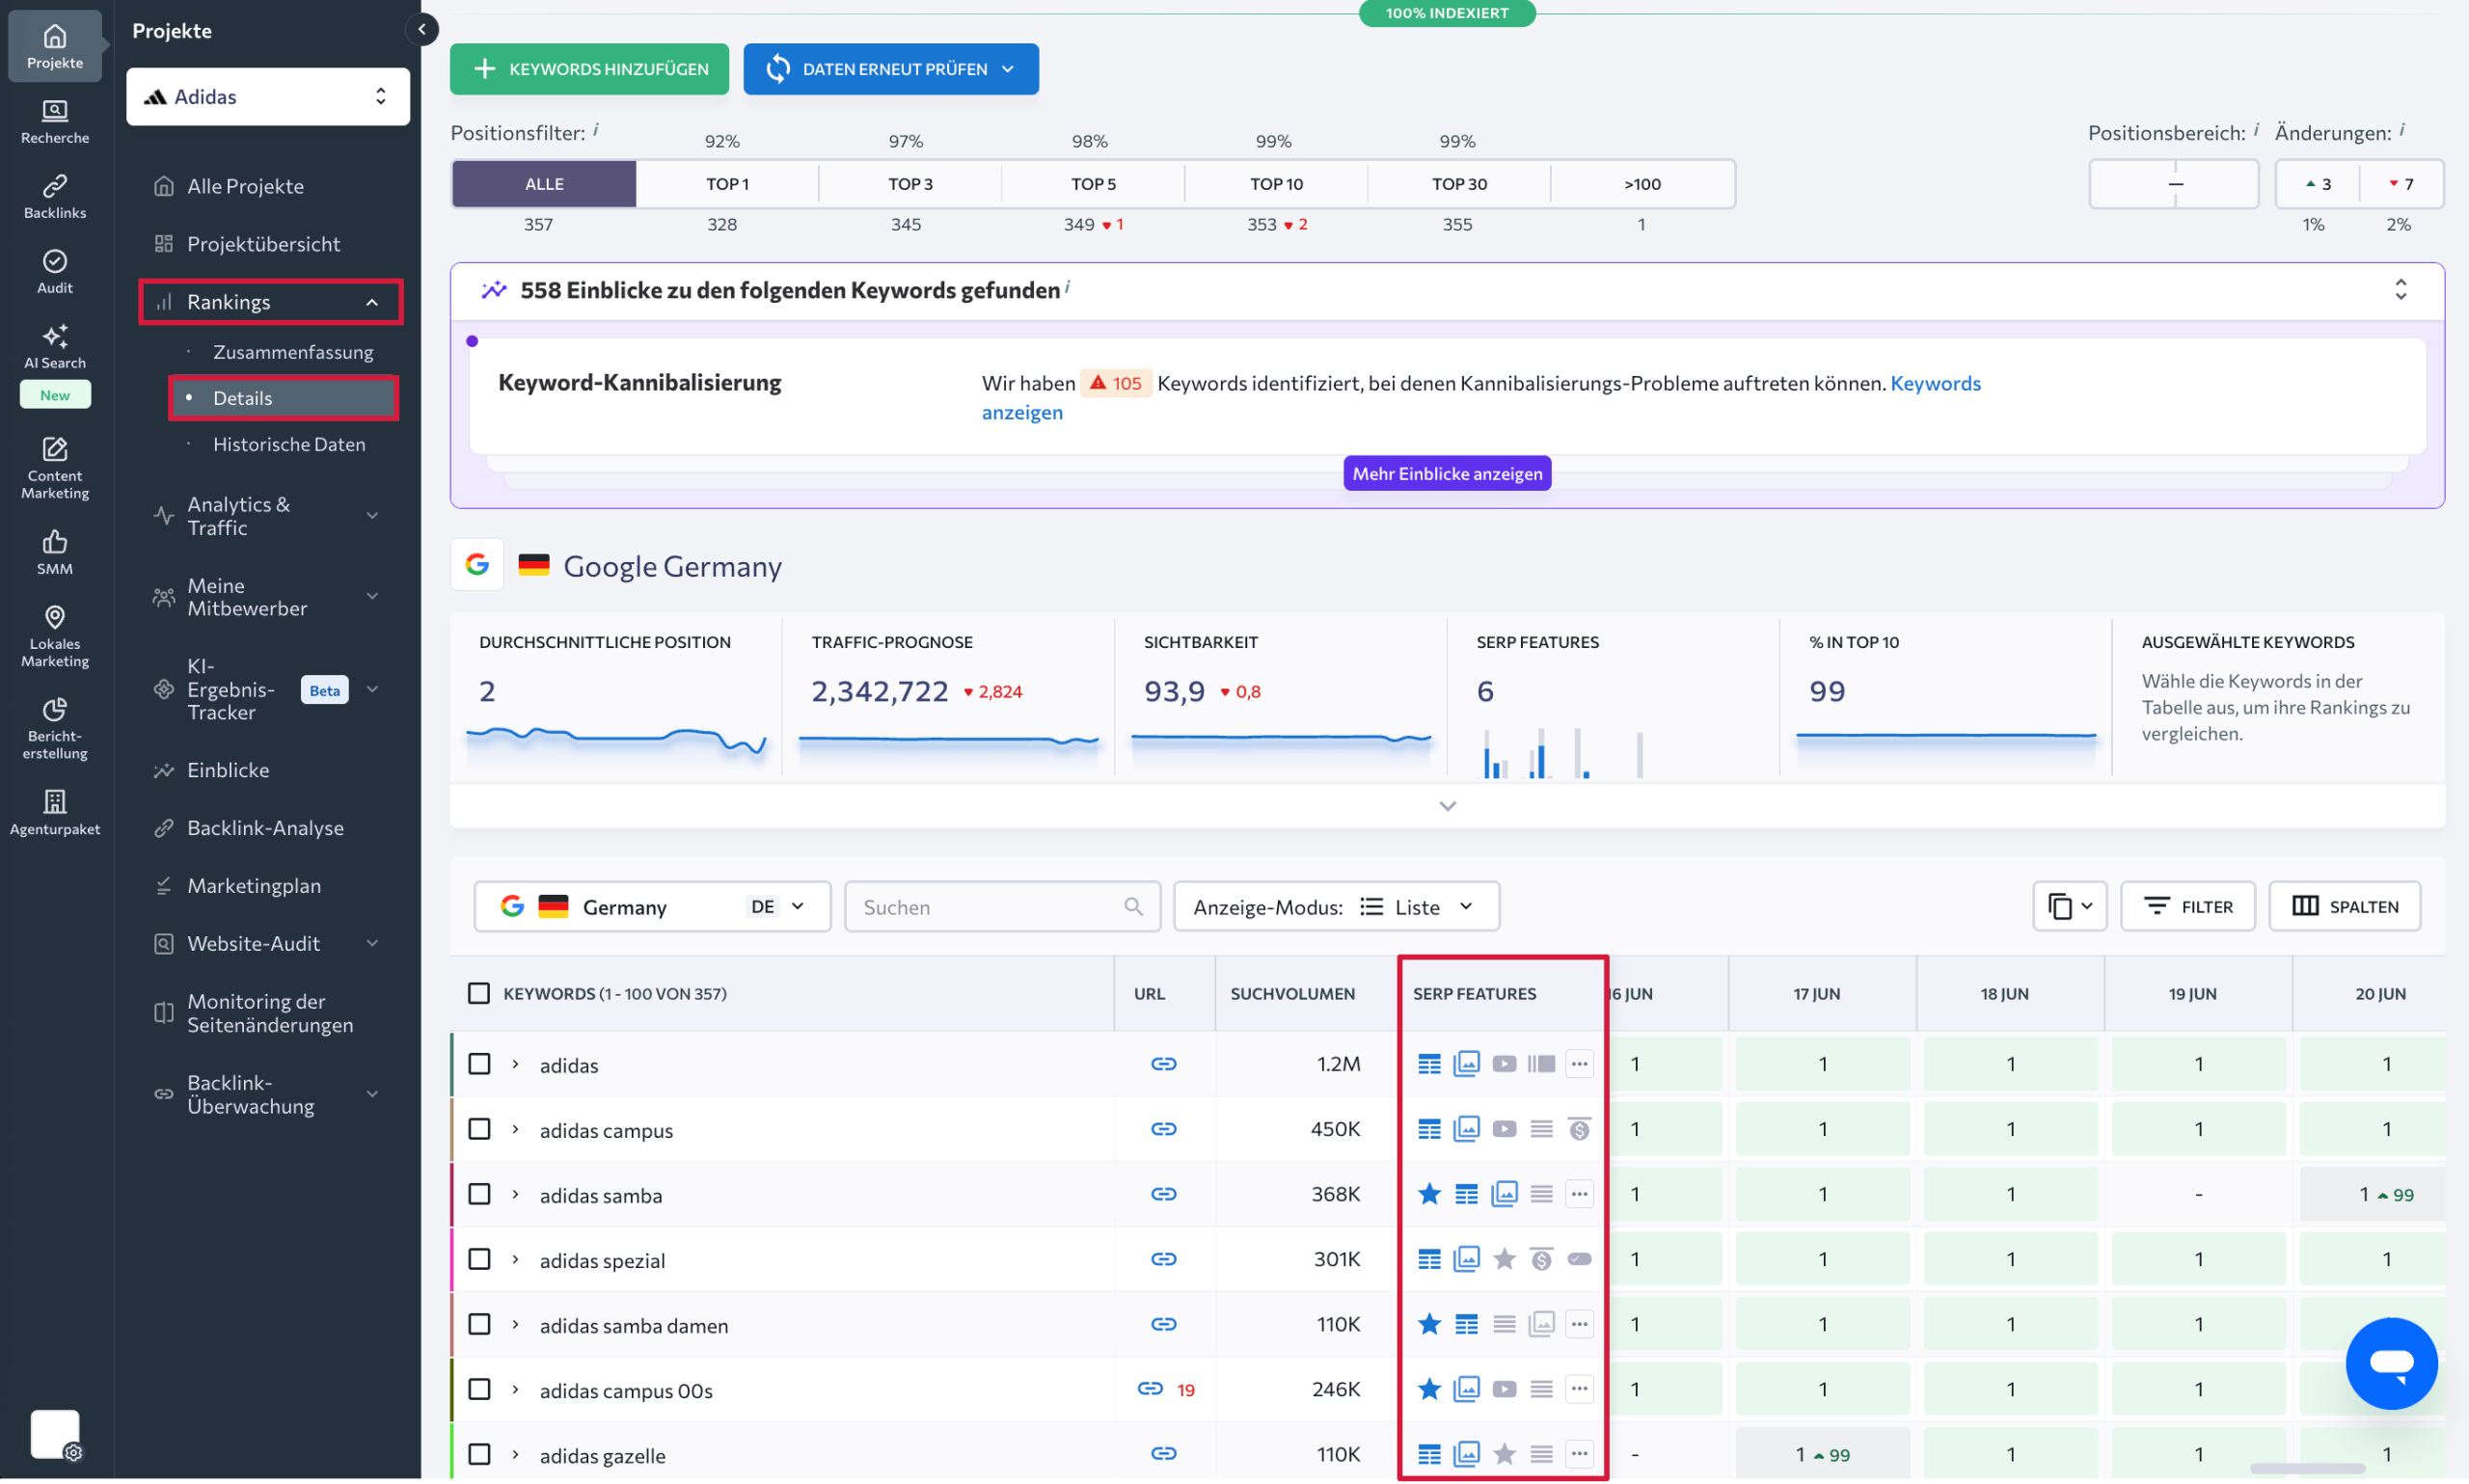Screen dimensions: 2469x1484
Task: Click the search magnifier icon in Suchen field
Action: [x=1133, y=906]
